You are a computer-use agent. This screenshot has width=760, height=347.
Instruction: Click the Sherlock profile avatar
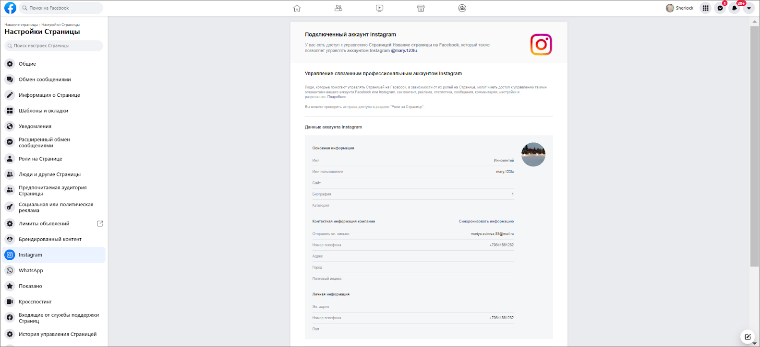(x=670, y=8)
